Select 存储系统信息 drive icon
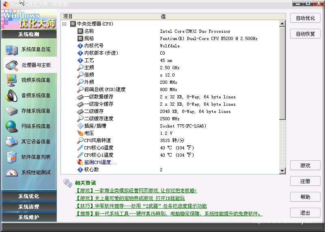325x232 pixels. 11,111
